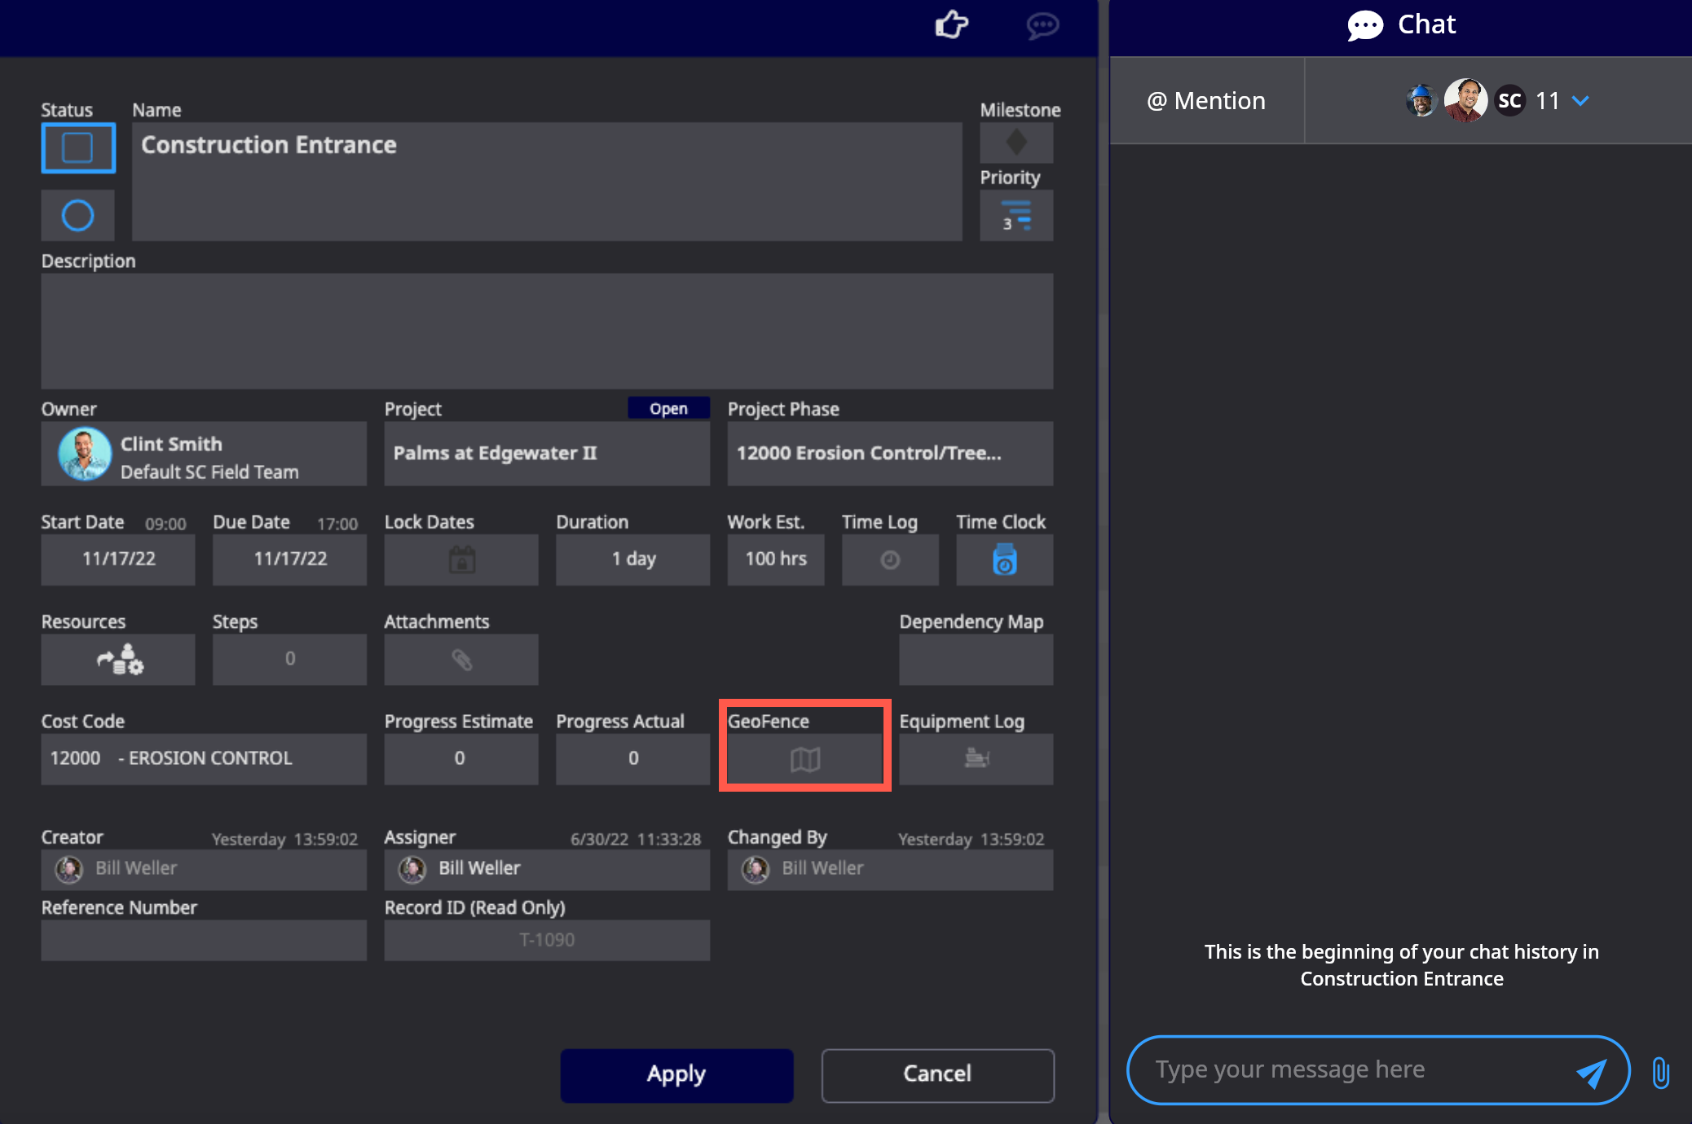The width and height of the screenshot is (1692, 1124).
Task: Toggle the Lock Dates calendar
Action: click(x=461, y=560)
